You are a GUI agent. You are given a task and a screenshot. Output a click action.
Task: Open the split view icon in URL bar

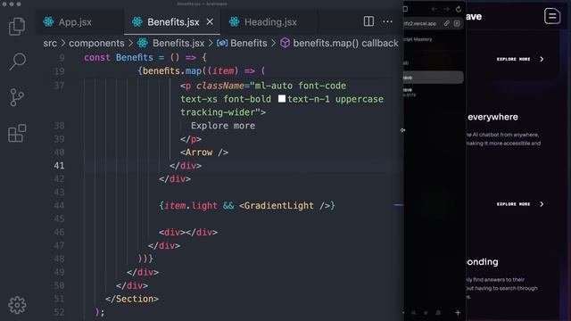click(457, 23)
